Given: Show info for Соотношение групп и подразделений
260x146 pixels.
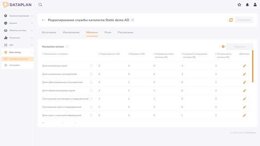Looking at the screenshot, I should [x=91, y=107].
